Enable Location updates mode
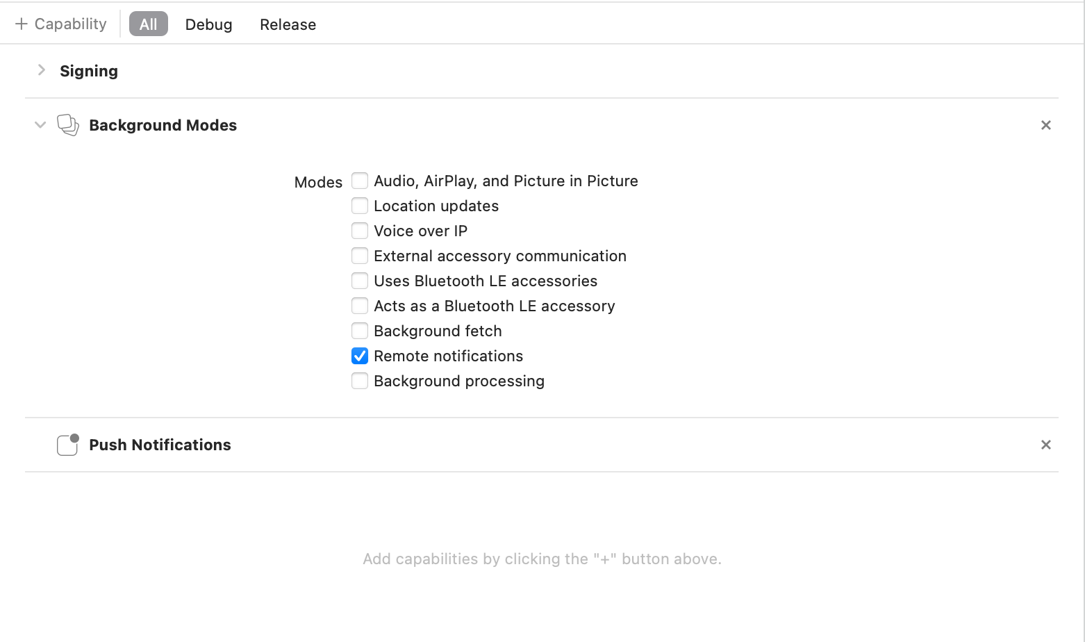Screen dimensions: 1085x642 click(360, 206)
